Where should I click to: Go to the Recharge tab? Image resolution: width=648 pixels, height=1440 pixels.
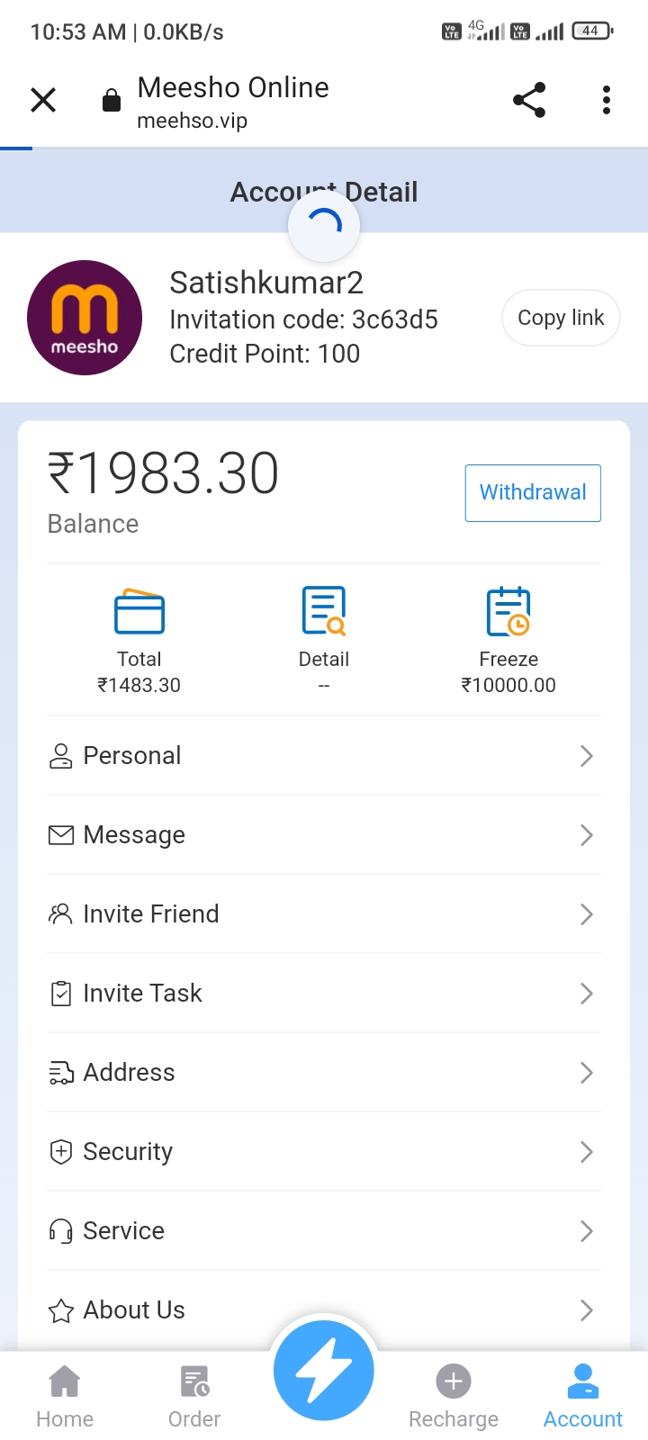tap(454, 1396)
